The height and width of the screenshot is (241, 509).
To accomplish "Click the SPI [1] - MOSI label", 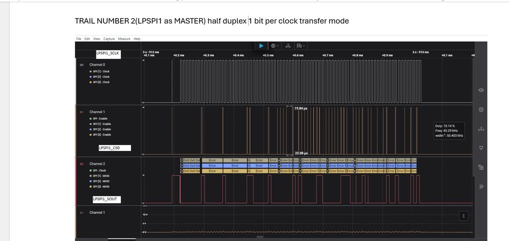I will [x=101, y=176].
